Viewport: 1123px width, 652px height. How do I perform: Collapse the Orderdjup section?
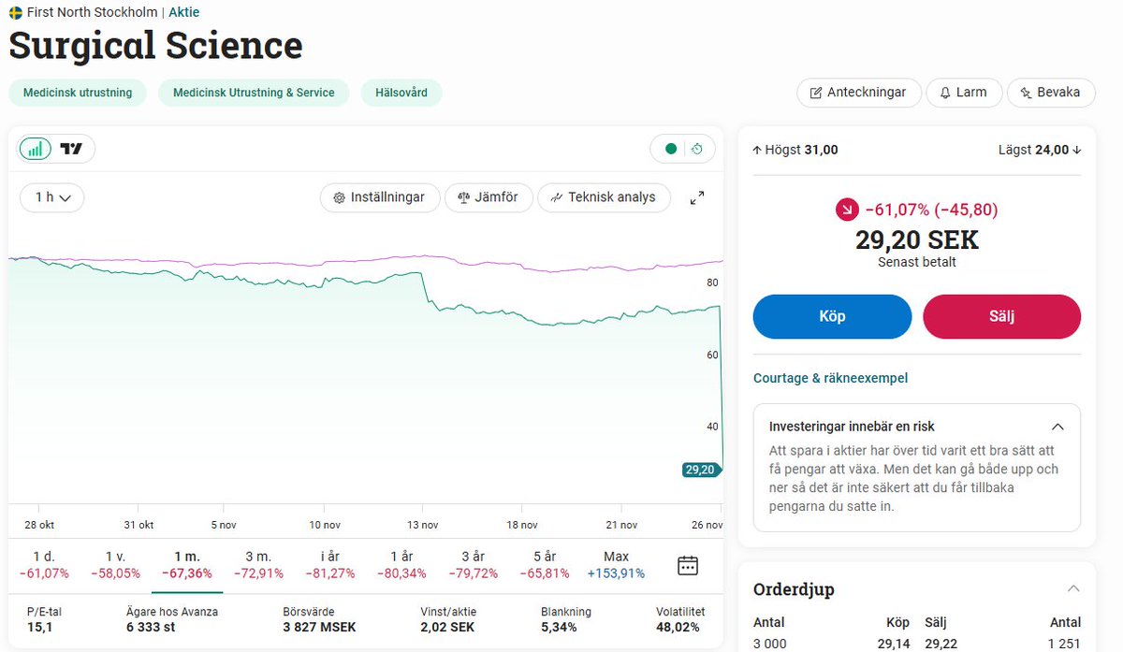pyautogui.click(x=1073, y=589)
